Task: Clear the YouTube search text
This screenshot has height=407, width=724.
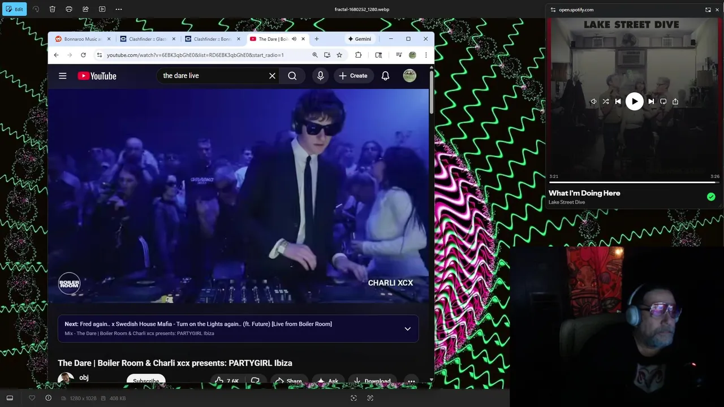Action: [272, 76]
